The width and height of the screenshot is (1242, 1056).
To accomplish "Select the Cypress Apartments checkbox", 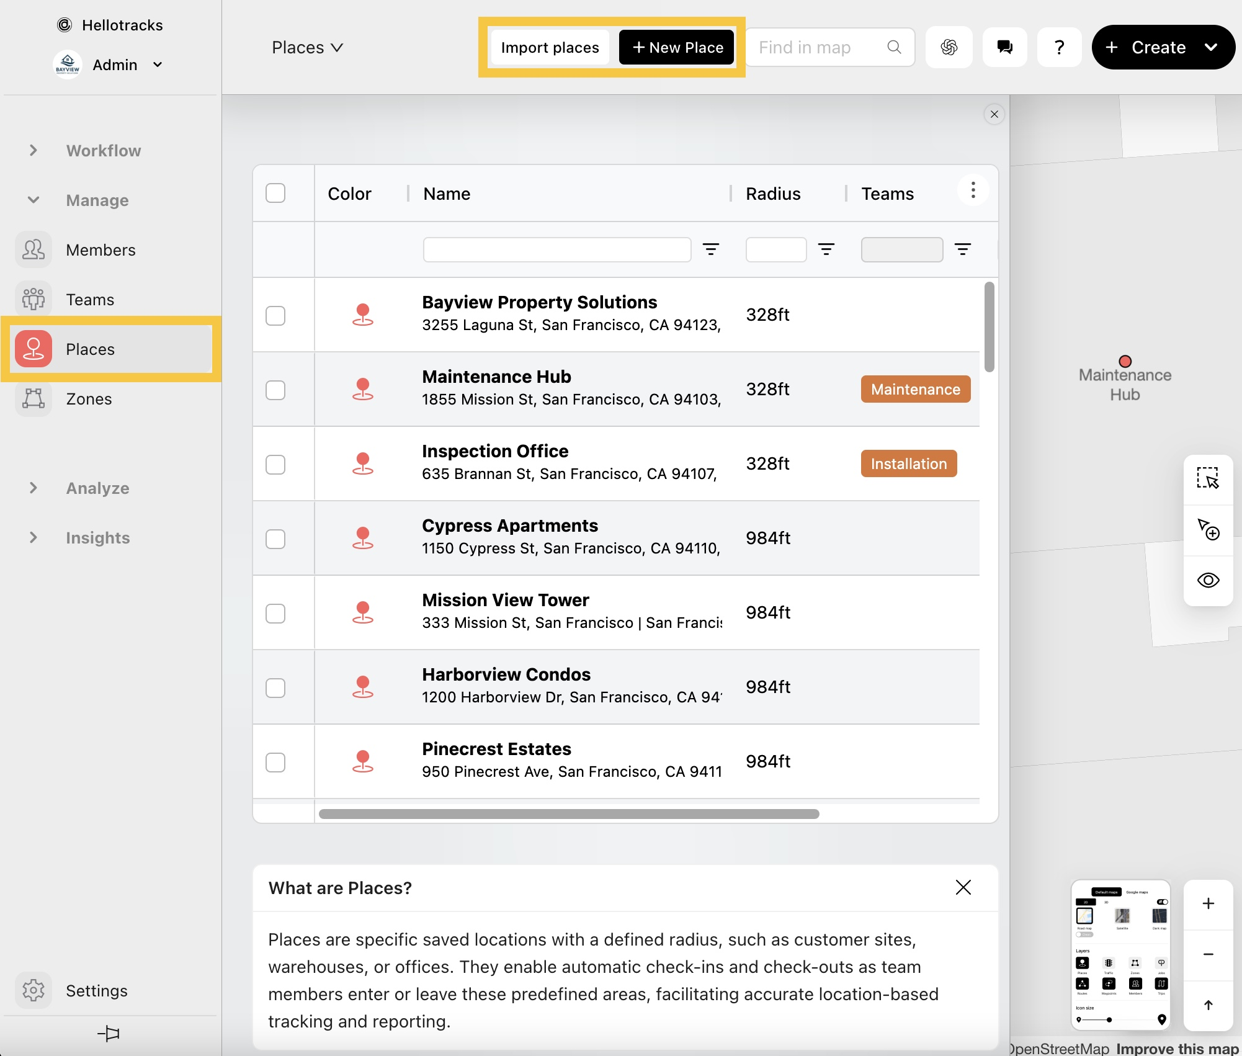I will (275, 539).
